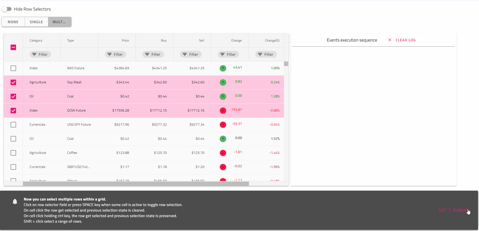Image resolution: width=479 pixels, height=231 pixels.
Task: Switch selection mode to Single
Action: (36, 22)
